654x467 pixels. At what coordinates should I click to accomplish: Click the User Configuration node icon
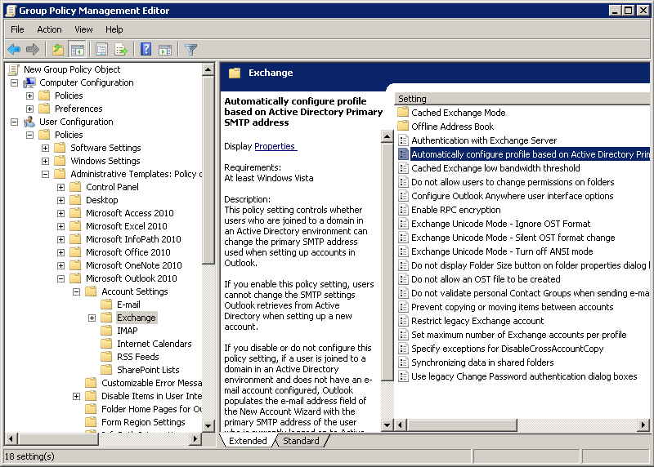tap(29, 122)
